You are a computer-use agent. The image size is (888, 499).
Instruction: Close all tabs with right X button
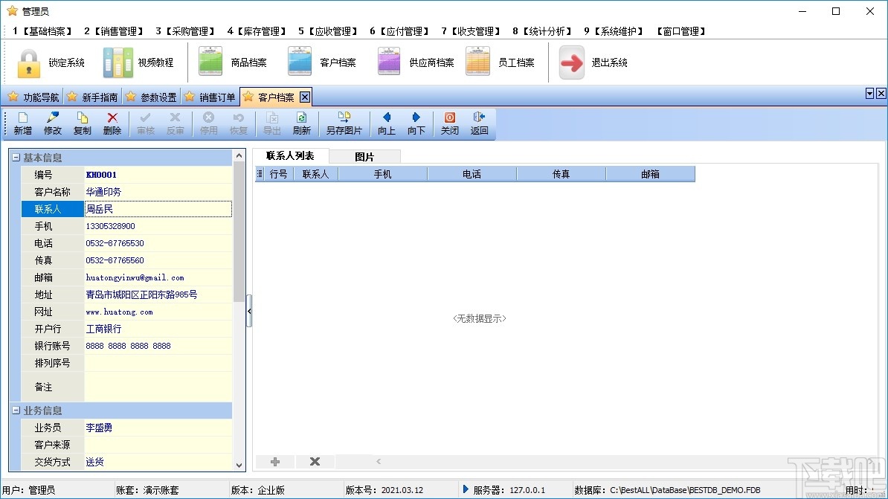(x=881, y=94)
